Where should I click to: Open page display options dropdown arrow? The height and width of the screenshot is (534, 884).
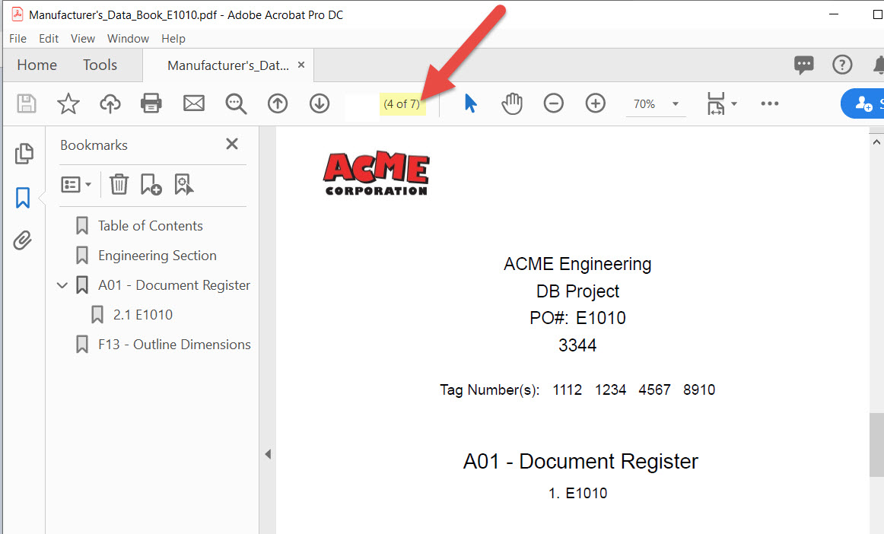[x=734, y=103]
